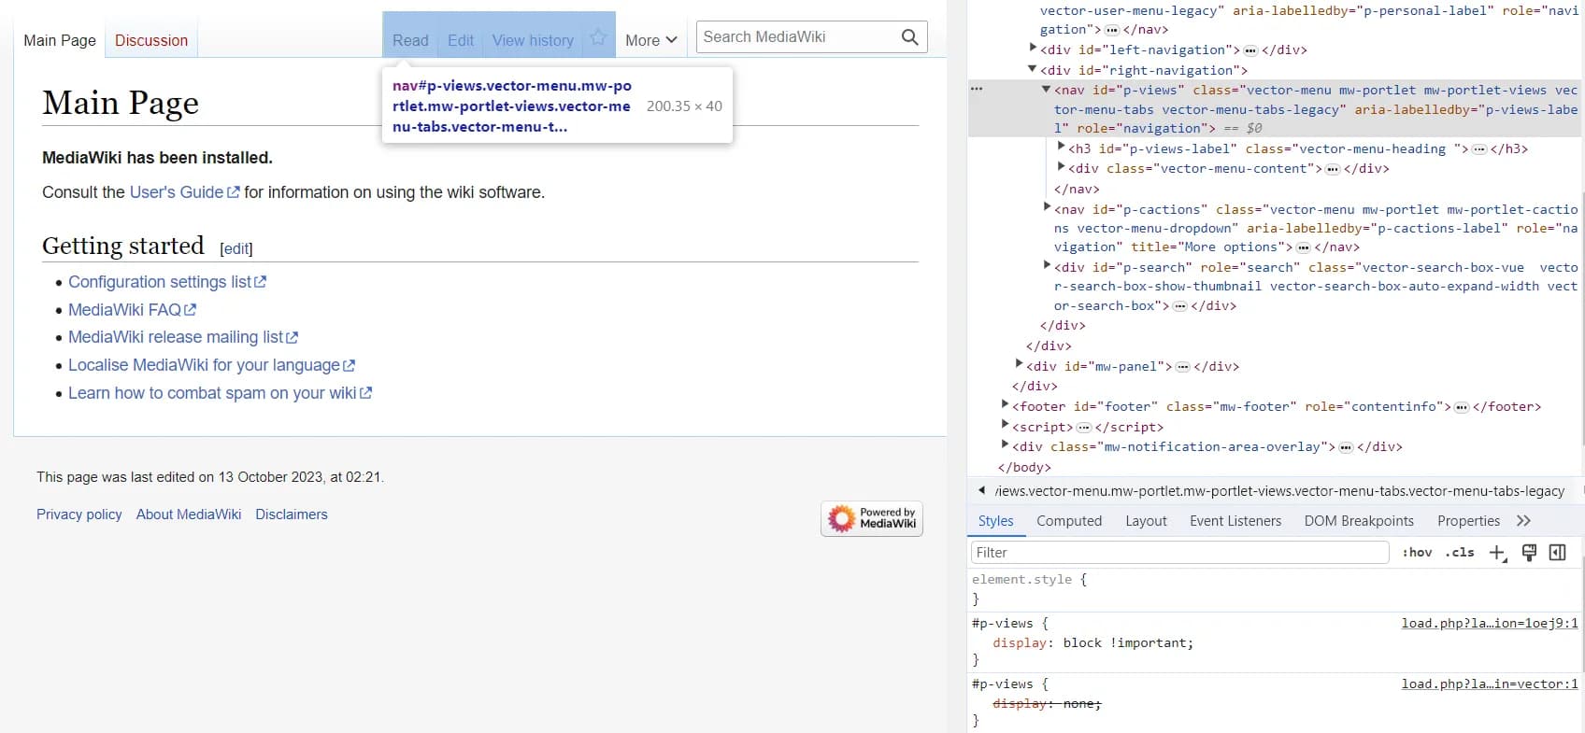Toggle the computed styles sidebar icon
This screenshot has width=1585, height=733.
(1558, 553)
